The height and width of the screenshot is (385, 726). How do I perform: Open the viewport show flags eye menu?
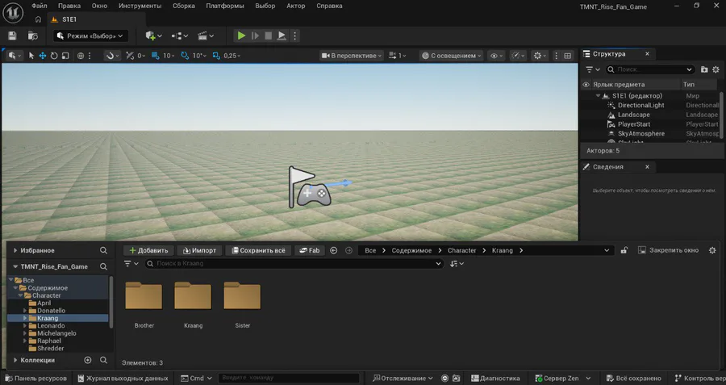click(496, 56)
